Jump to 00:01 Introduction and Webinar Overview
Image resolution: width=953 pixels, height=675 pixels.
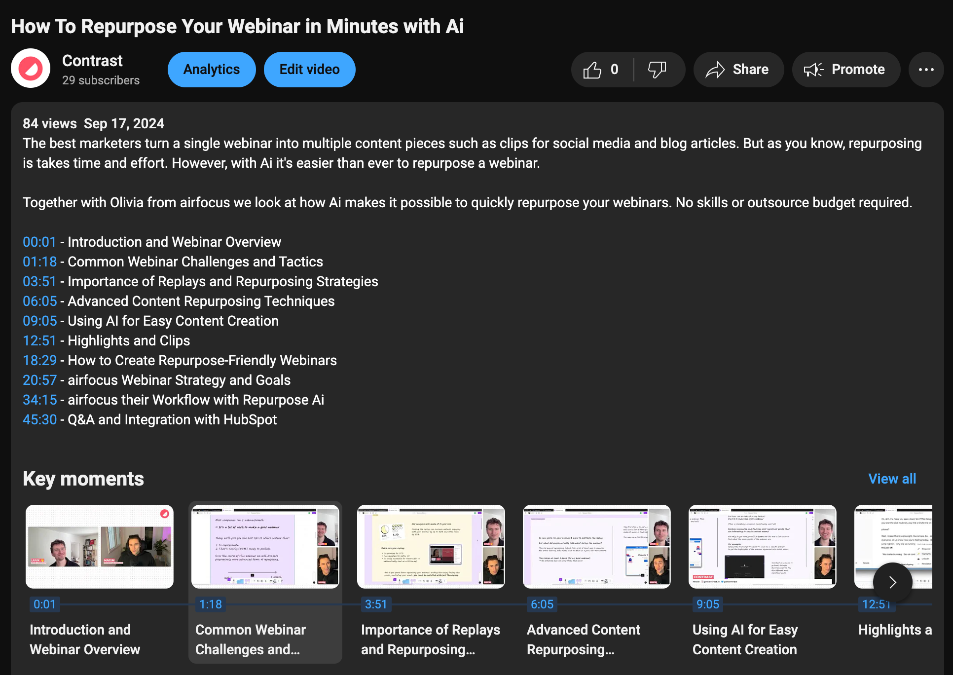click(x=39, y=242)
